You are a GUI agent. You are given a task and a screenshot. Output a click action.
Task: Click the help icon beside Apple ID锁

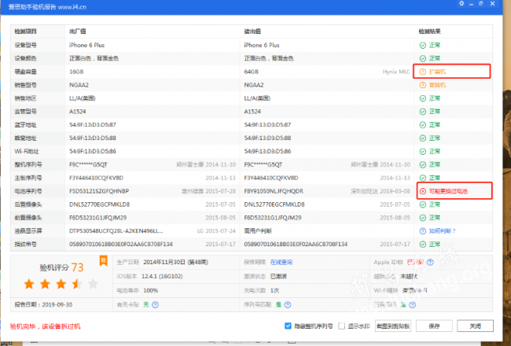tap(430, 262)
